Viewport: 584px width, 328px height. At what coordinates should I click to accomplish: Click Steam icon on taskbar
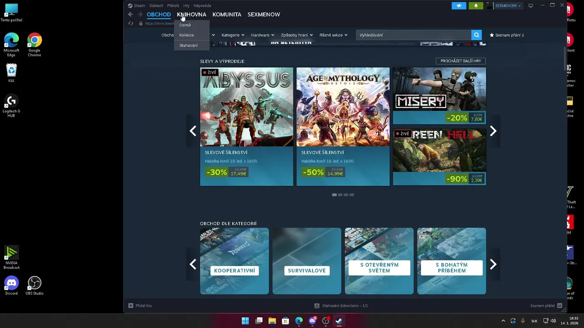pyautogui.click(x=339, y=321)
